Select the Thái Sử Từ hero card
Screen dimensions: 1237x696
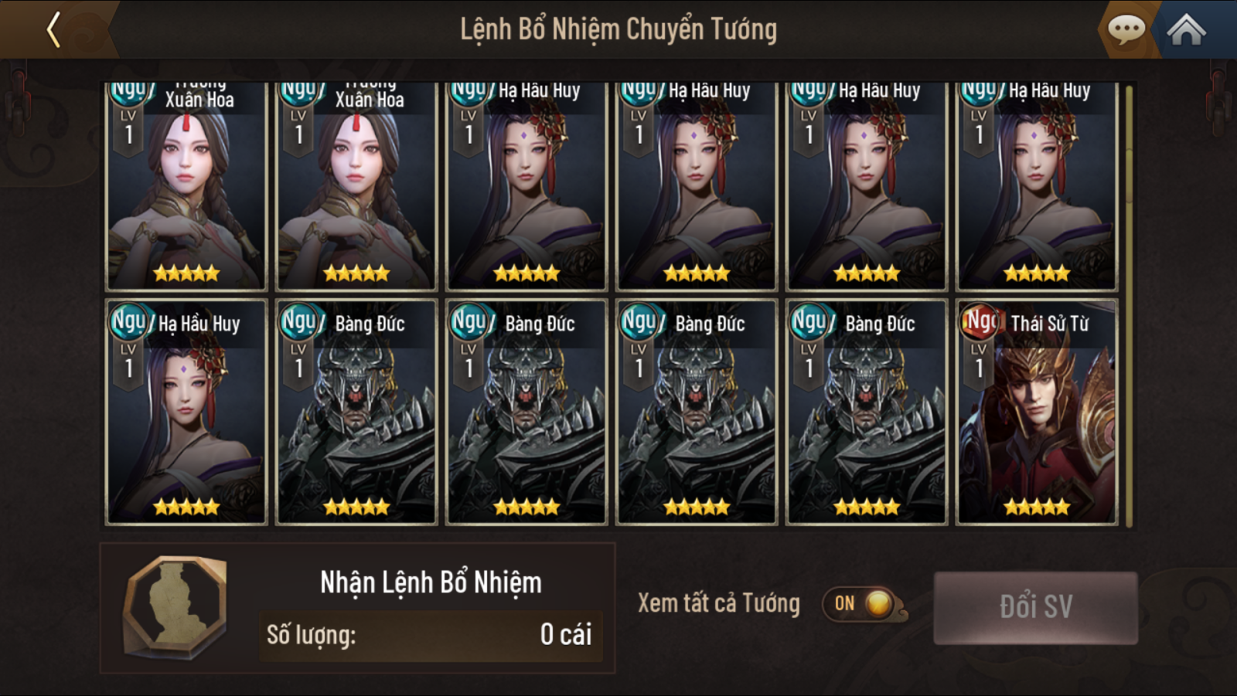(1037, 413)
